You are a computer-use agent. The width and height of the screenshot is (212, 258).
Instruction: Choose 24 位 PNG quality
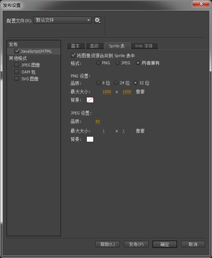click(x=116, y=83)
